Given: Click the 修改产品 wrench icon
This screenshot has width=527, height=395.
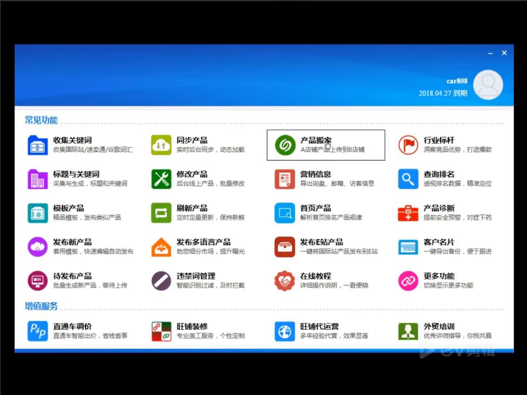Looking at the screenshot, I should (161, 179).
